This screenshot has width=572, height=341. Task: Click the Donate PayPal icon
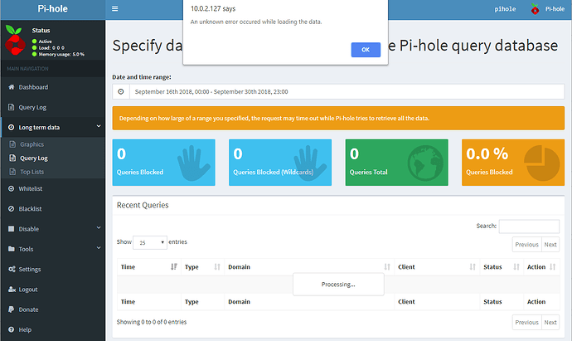[12, 309]
